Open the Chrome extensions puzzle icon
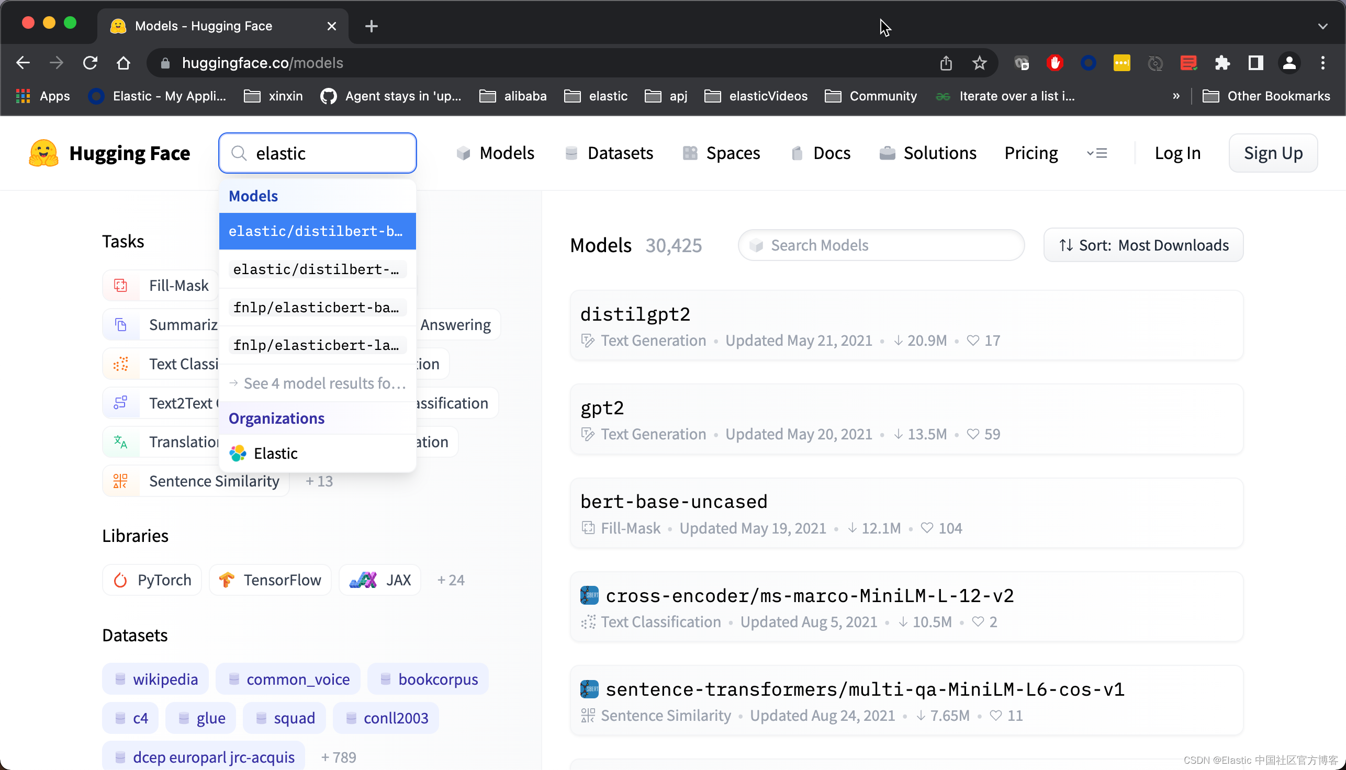 pyautogui.click(x=1222, y=63)
